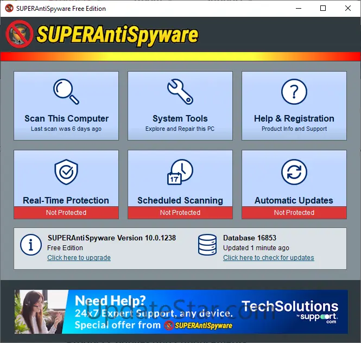This screenshot has height=343, width=361.
Task: Click the title bar application icon
Action: point(9,8)
